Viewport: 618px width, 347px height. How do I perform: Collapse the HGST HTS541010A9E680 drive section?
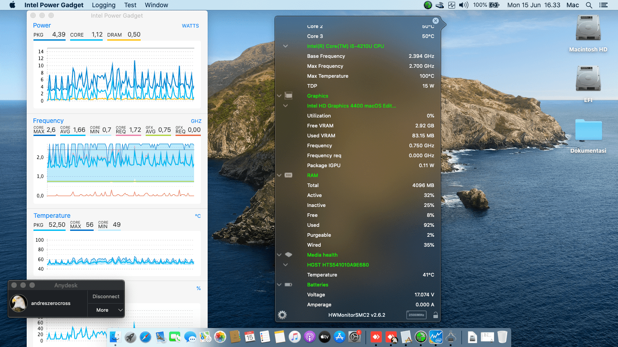pyautogui.click(x=285, y=265)
